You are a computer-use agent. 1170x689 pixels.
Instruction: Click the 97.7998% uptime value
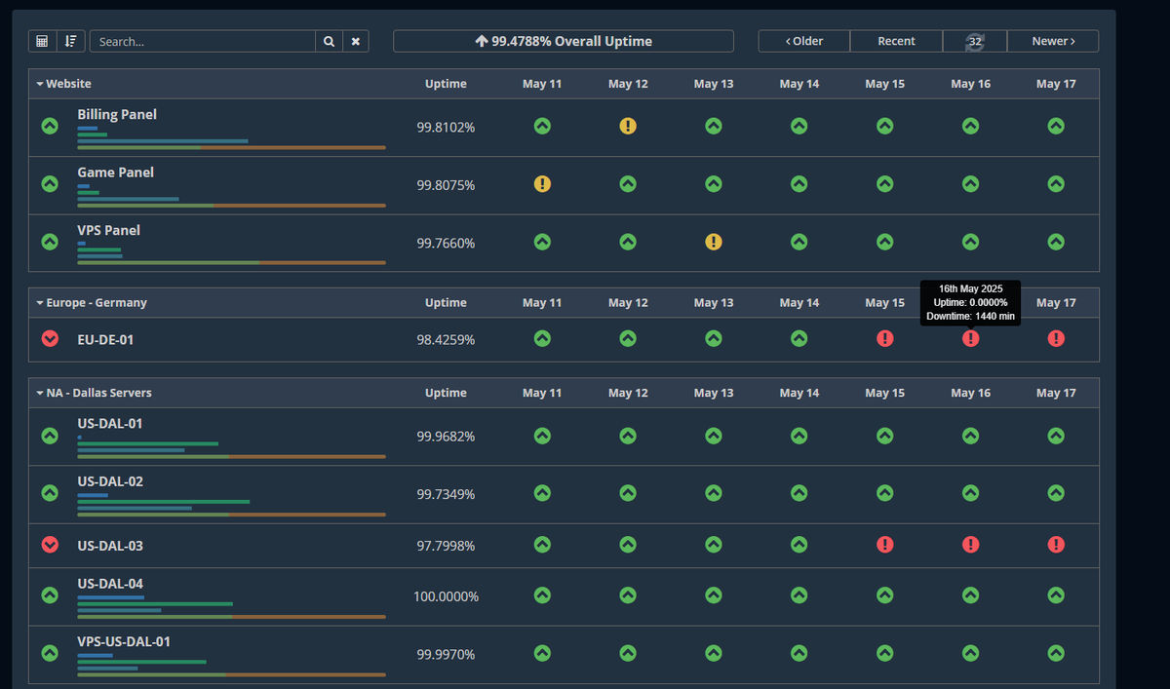[x=446, y=546]
